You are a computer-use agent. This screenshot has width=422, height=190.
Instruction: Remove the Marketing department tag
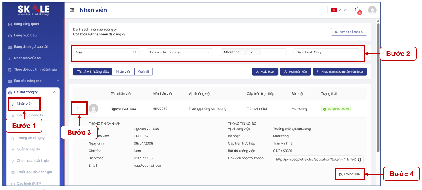[x=242, y=52]
